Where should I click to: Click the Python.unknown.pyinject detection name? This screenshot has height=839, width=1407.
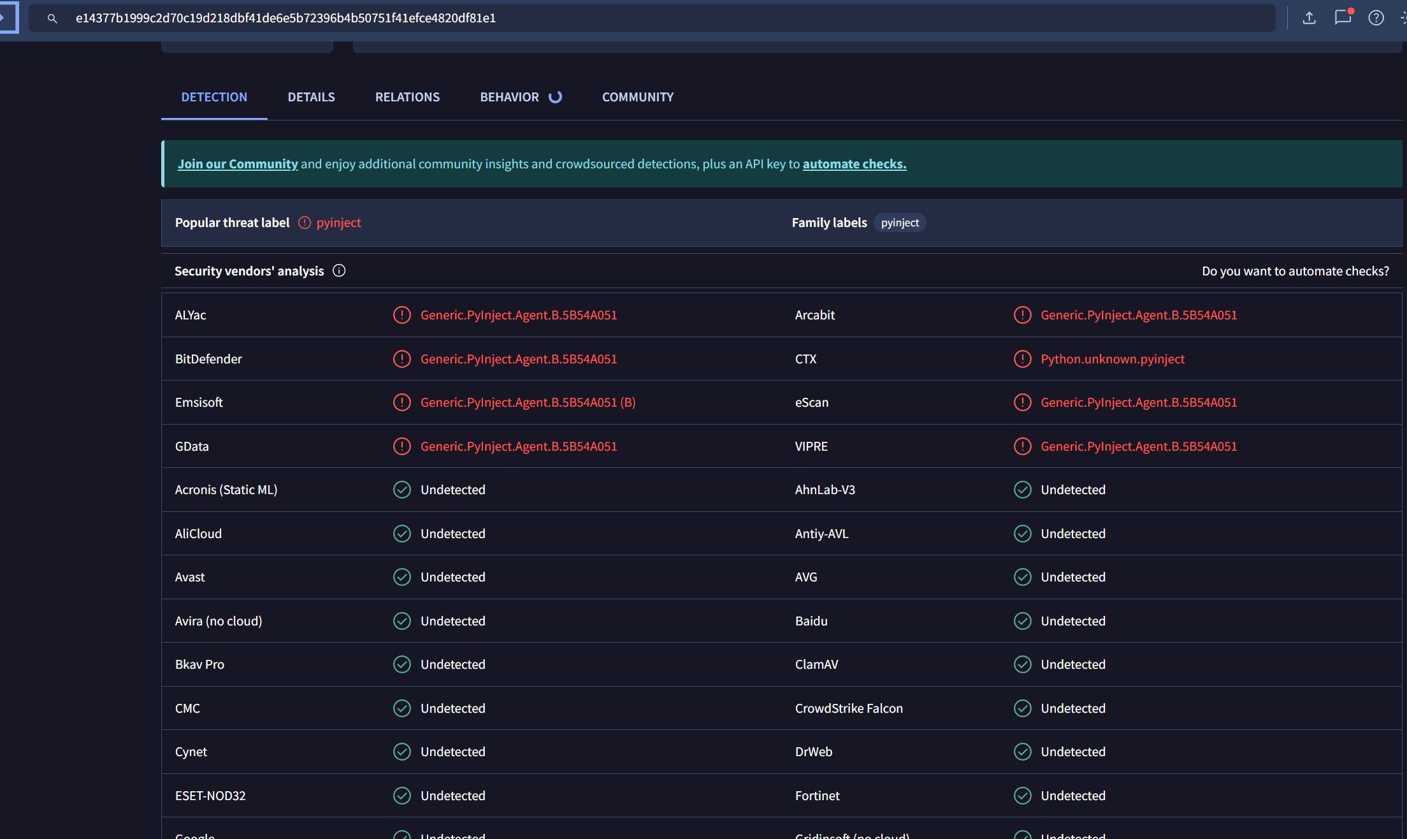click(1112, 359)
